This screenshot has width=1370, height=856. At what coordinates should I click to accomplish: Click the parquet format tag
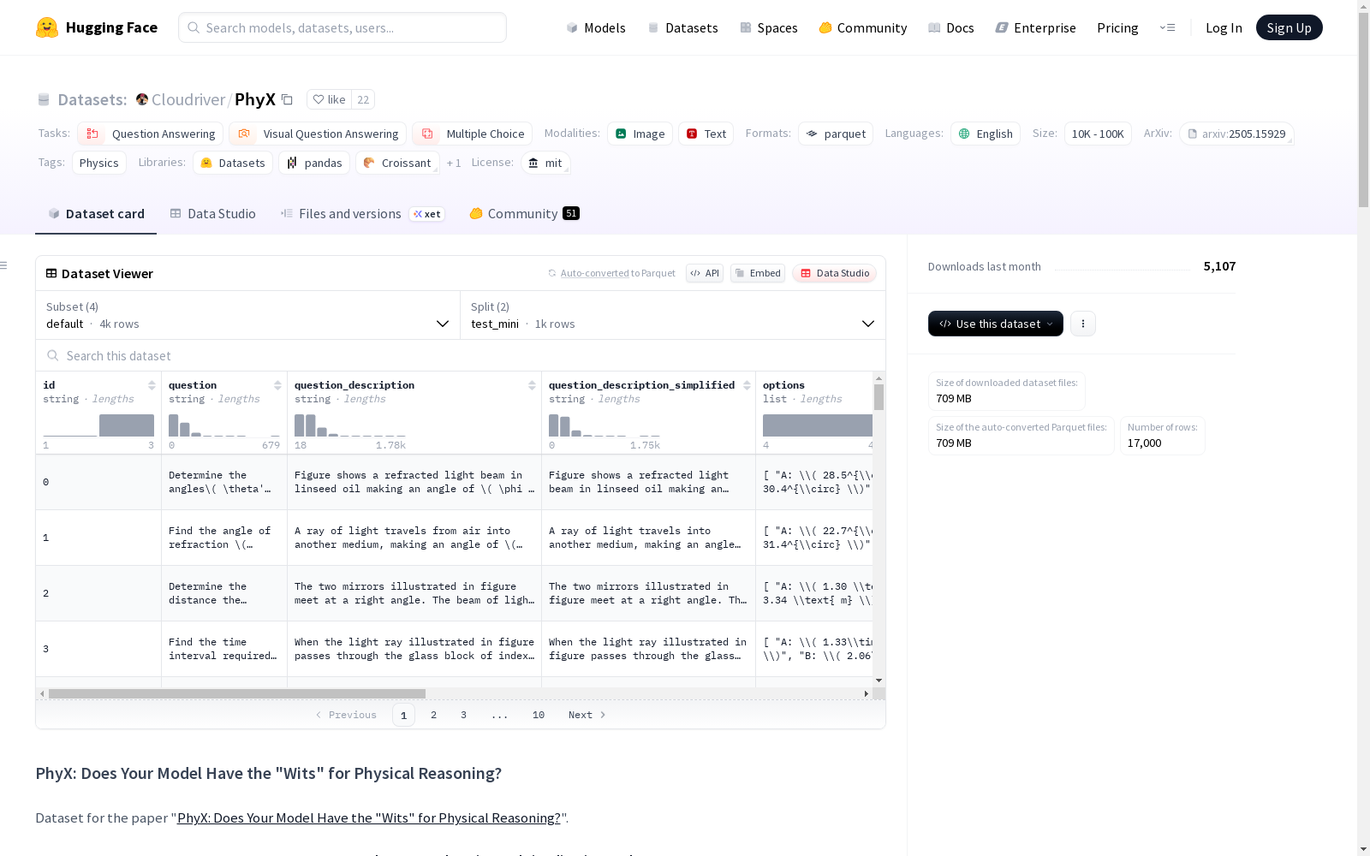[x=836, y=134]
